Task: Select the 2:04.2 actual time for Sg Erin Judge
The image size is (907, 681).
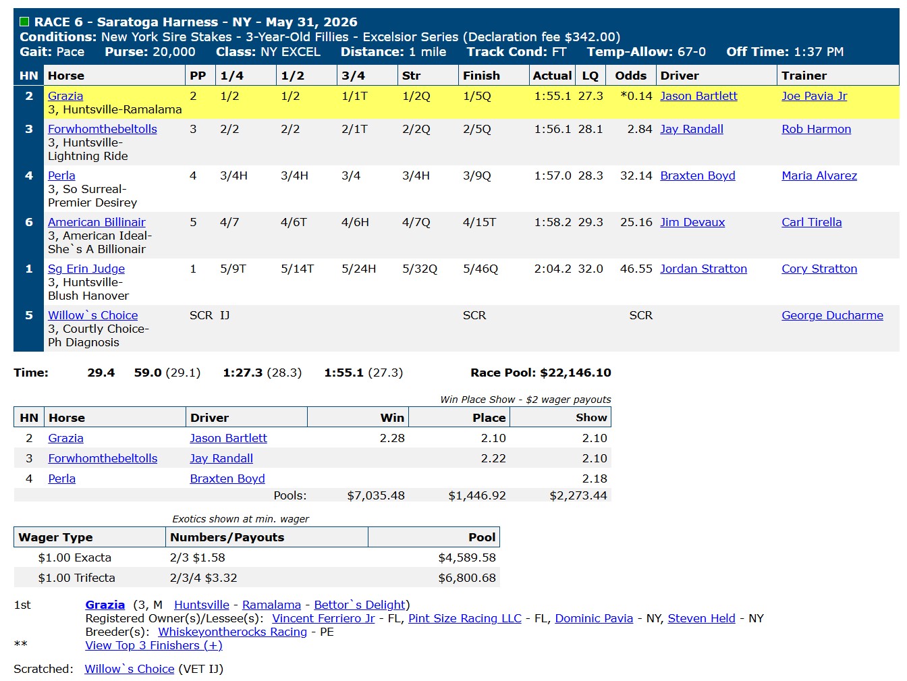Action: [553, 269]
